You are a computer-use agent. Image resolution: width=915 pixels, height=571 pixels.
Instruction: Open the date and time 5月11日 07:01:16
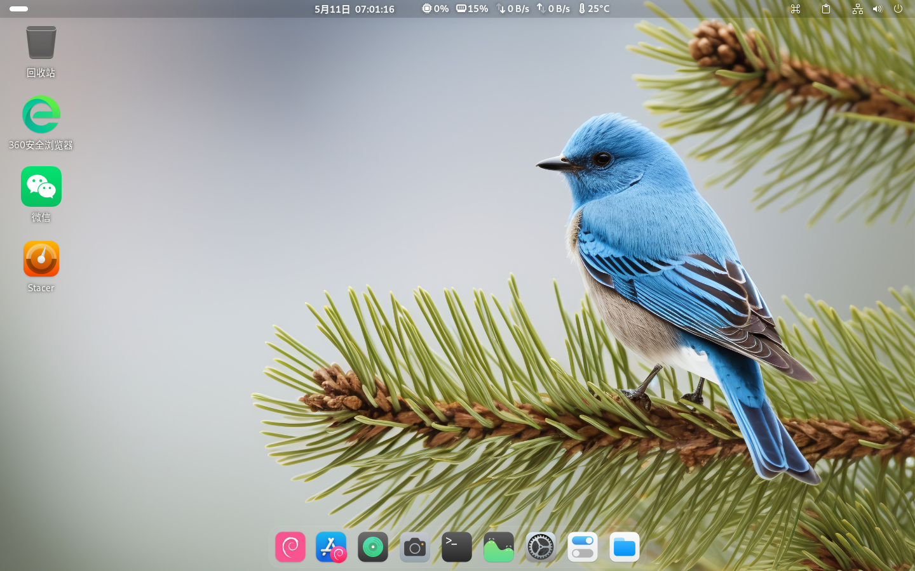(355, 9)
